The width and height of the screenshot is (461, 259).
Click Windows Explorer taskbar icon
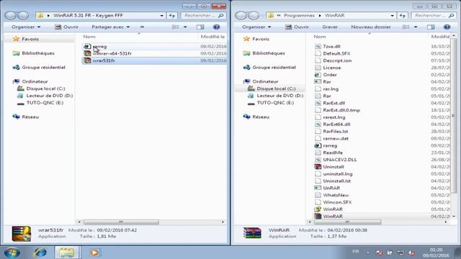pos(67,253)
